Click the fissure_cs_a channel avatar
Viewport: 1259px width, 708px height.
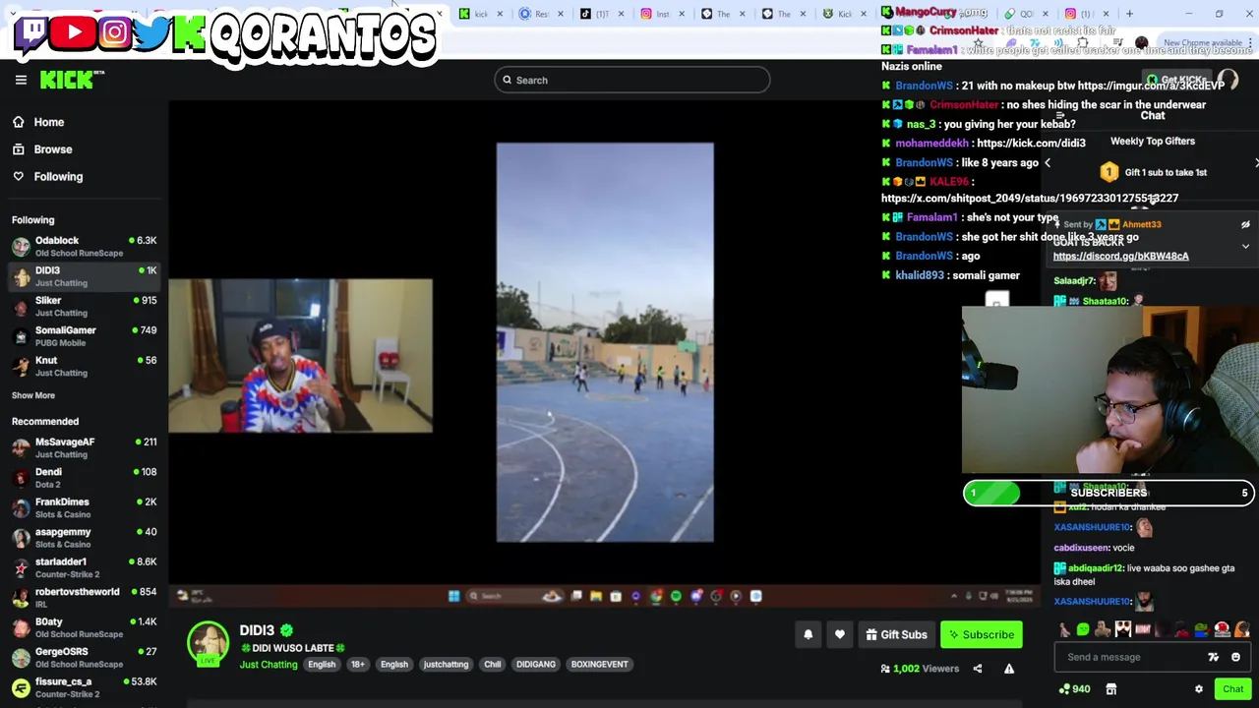[21, 688]
